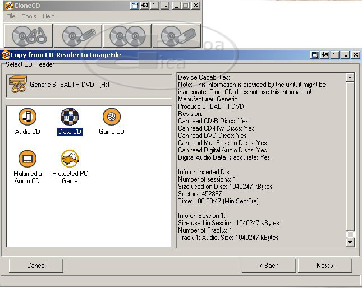Click the scroll up arrow in device info
This screenshot has height=288, width=362.
point(350,77)
